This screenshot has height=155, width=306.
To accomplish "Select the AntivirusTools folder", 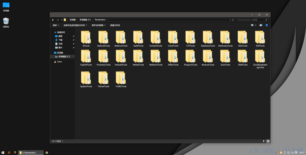I will (x=121, y=39).
